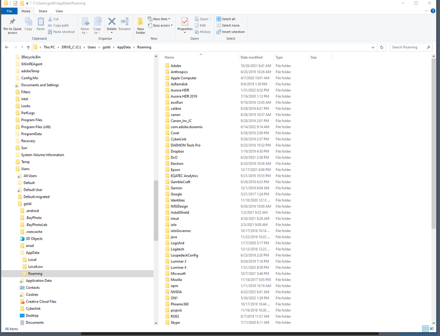Go back with the left arrow

[7, 47]
